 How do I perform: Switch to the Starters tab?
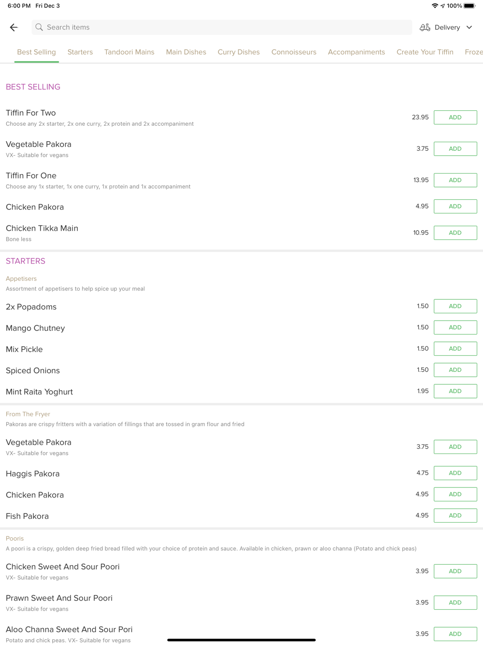(80, 52)
